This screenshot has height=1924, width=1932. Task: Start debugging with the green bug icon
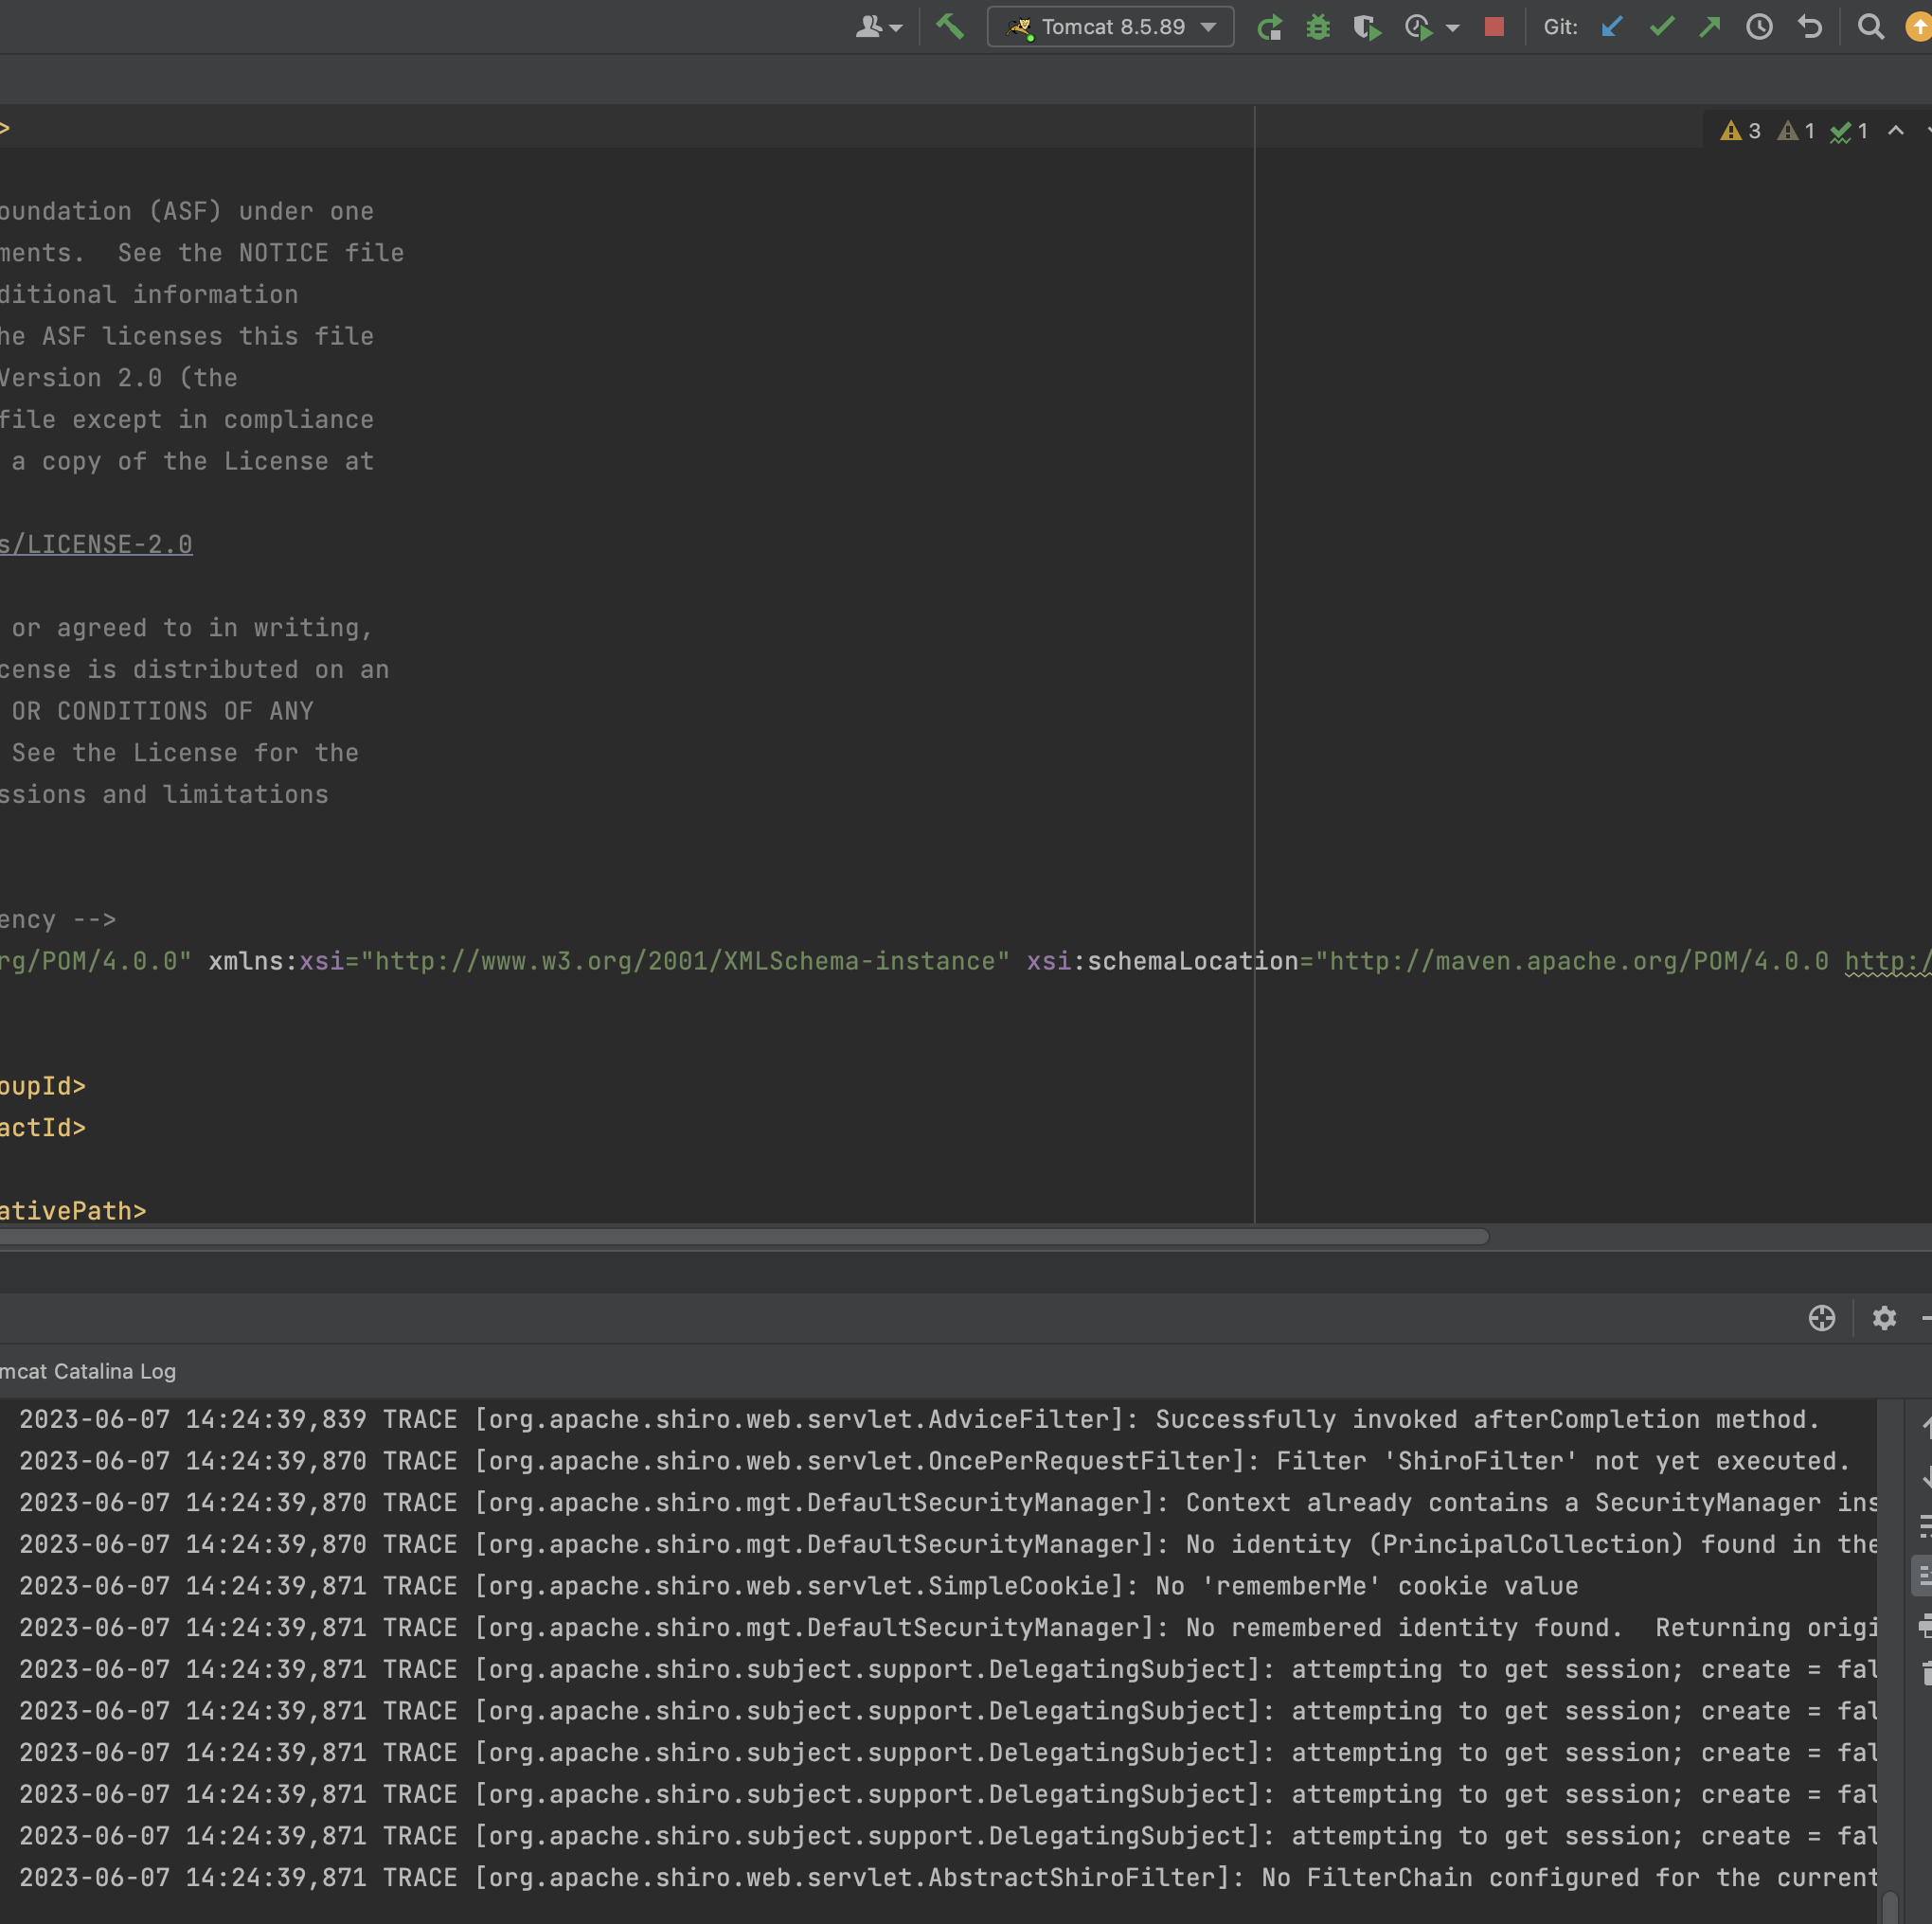tap(1318, 27)
